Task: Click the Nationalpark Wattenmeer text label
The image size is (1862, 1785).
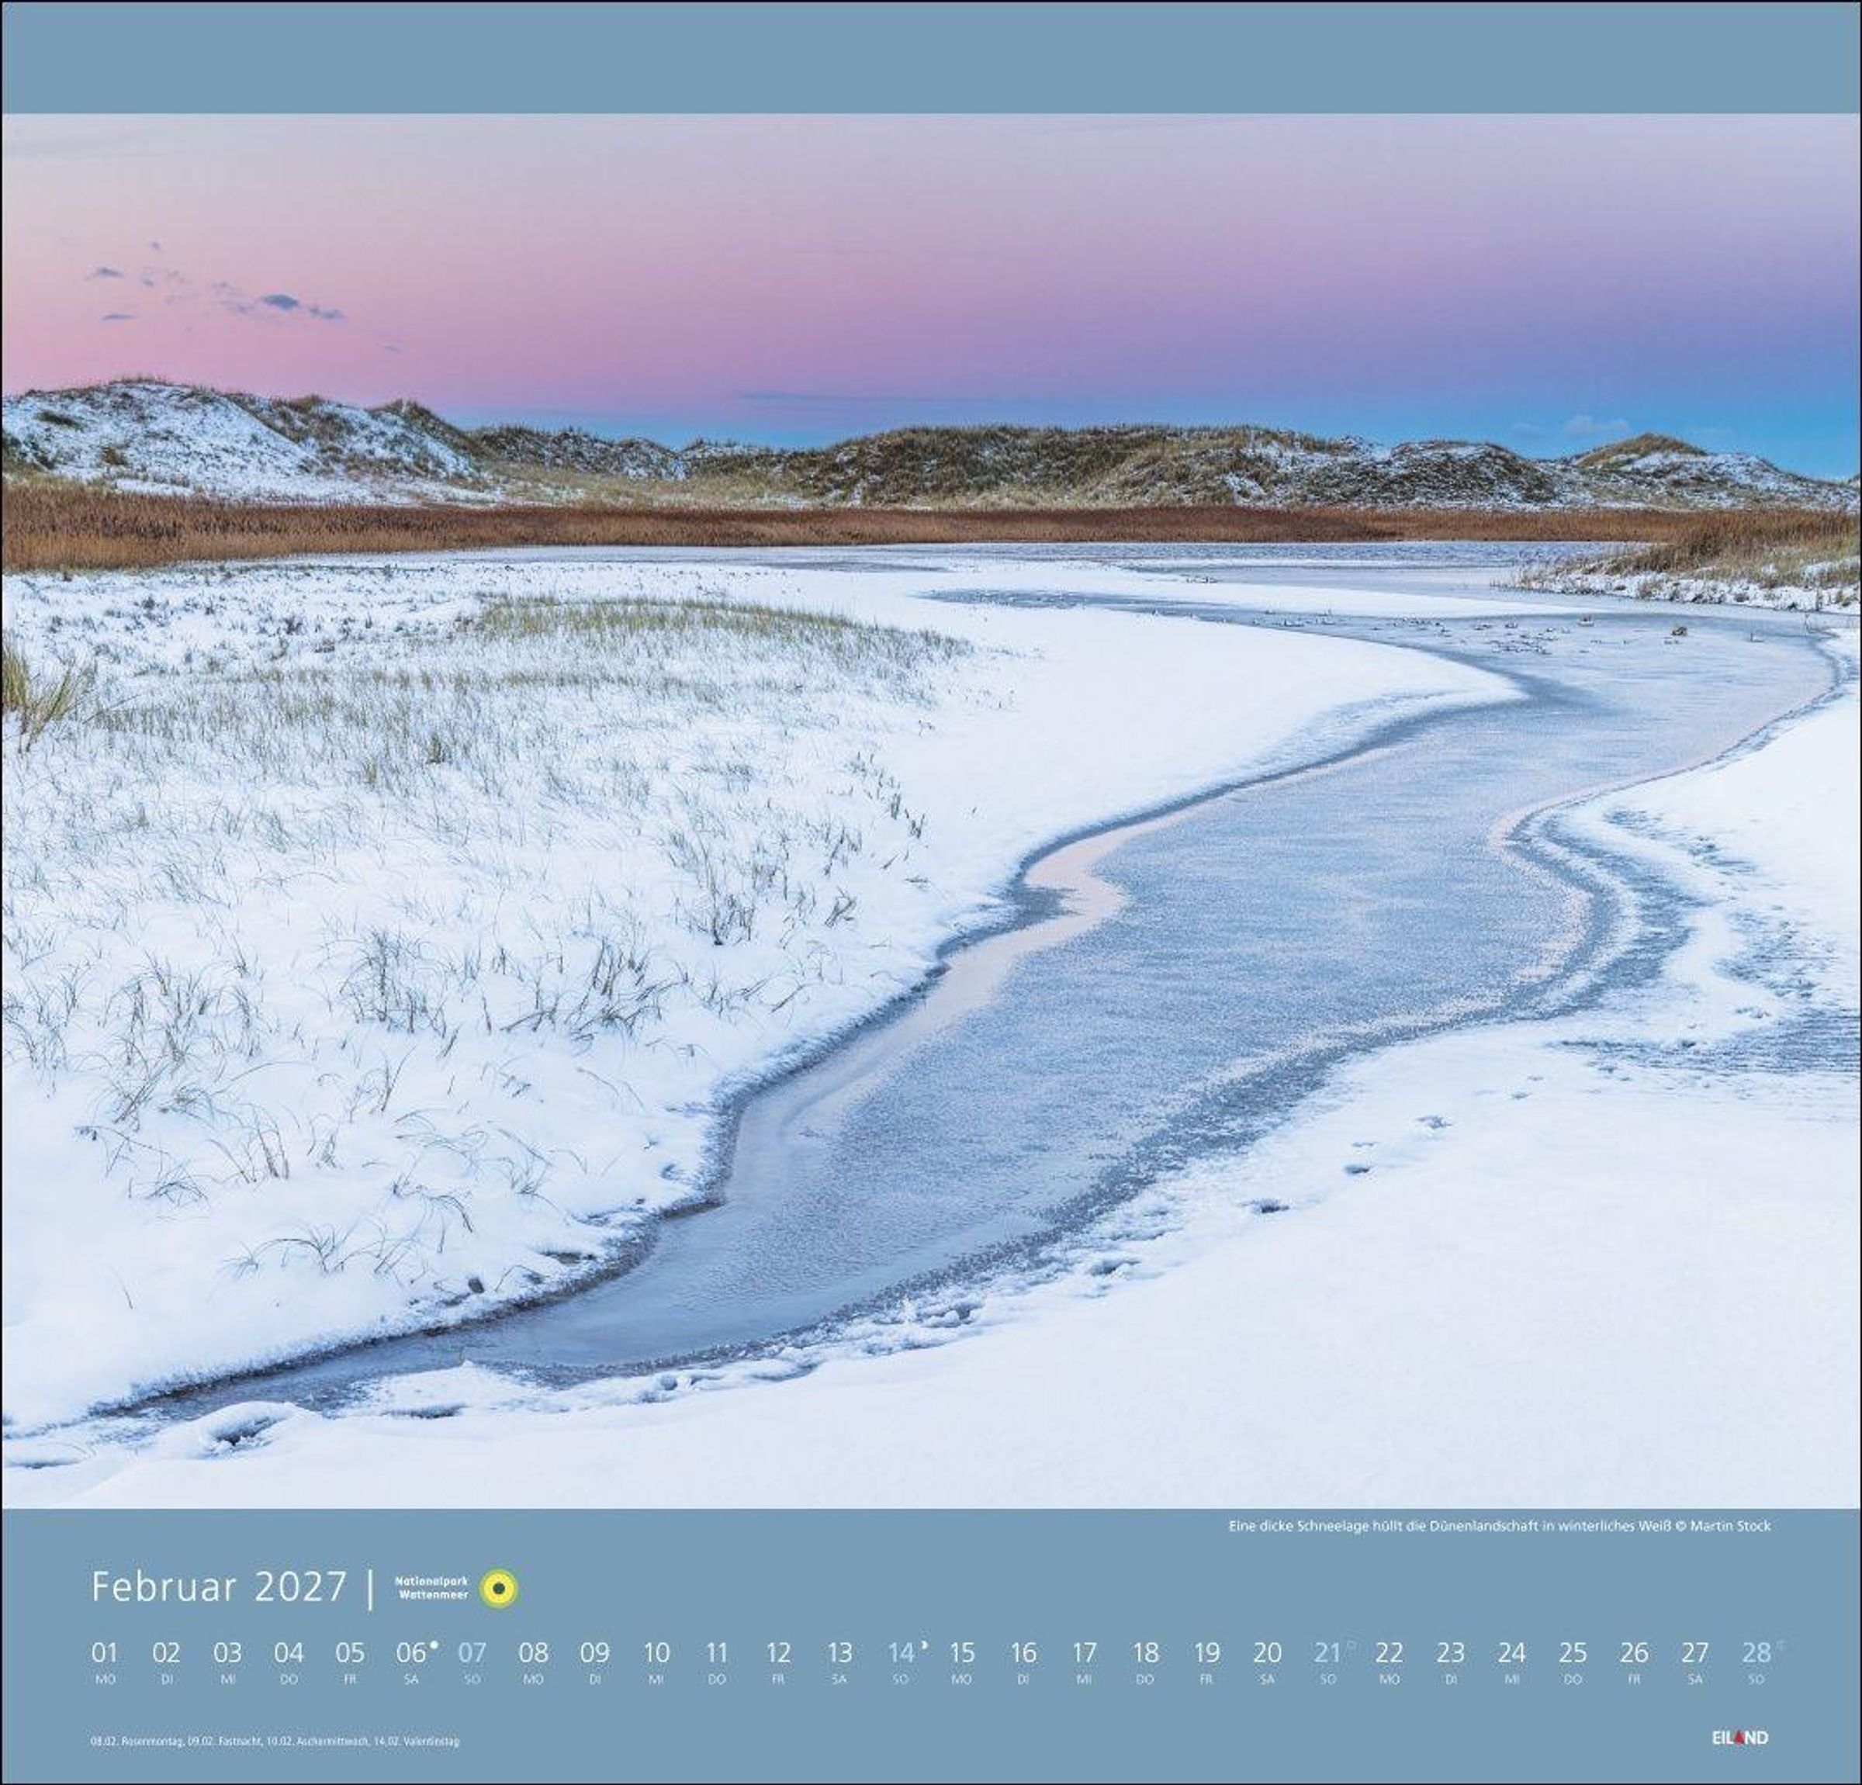Action: point(431,1587)
